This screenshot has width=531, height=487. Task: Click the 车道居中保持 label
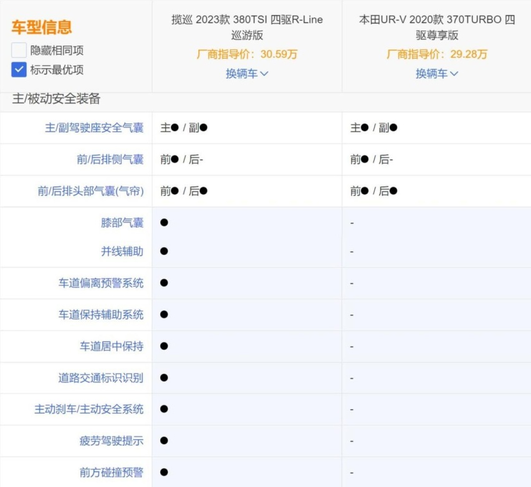coord(112,346)
